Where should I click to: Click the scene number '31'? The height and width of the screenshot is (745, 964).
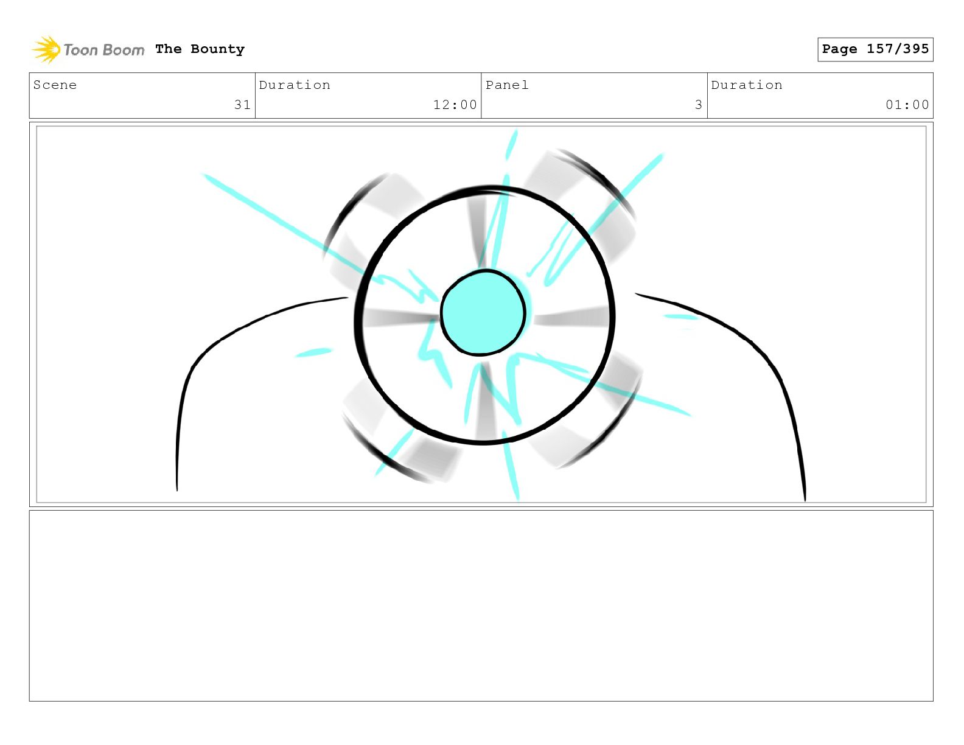(242, 105)
